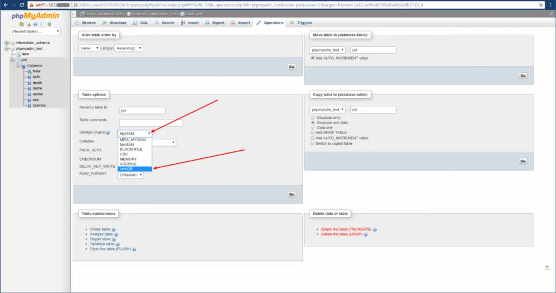The height and width of the screenshot is (293, 556).
Task: Click the browser reload page icon
Action: point(22,5)
